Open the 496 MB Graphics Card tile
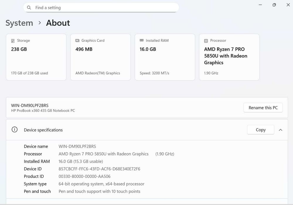 [100, 57]
